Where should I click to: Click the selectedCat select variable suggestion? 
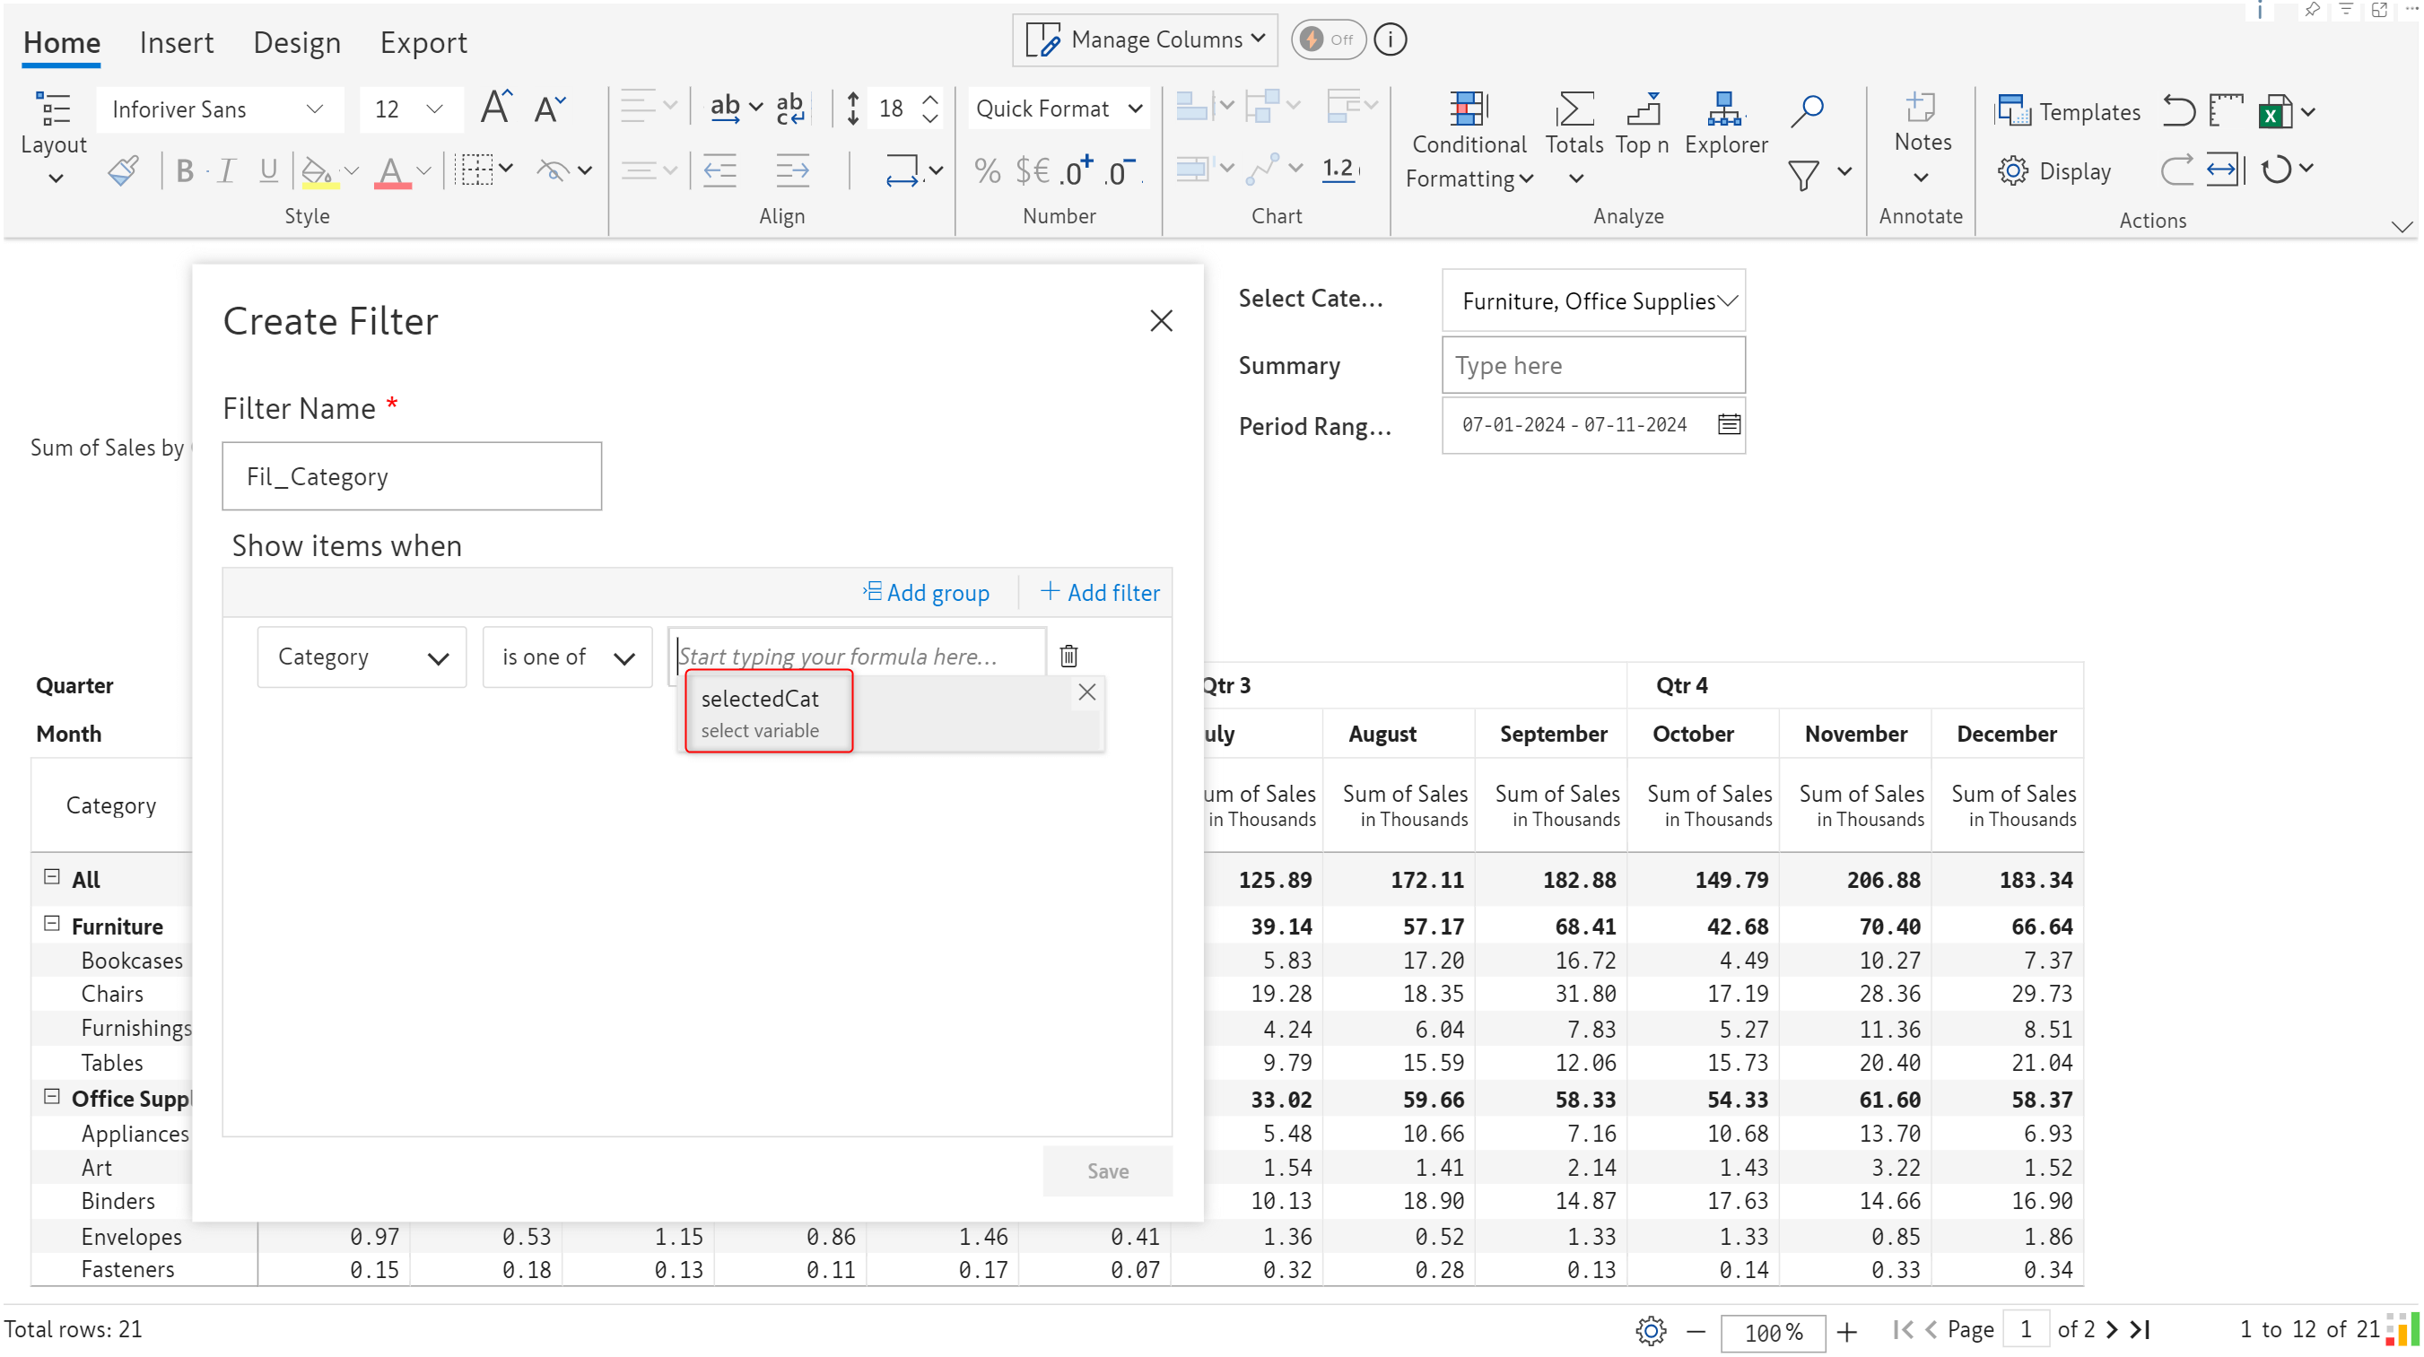tap(768, 711)
